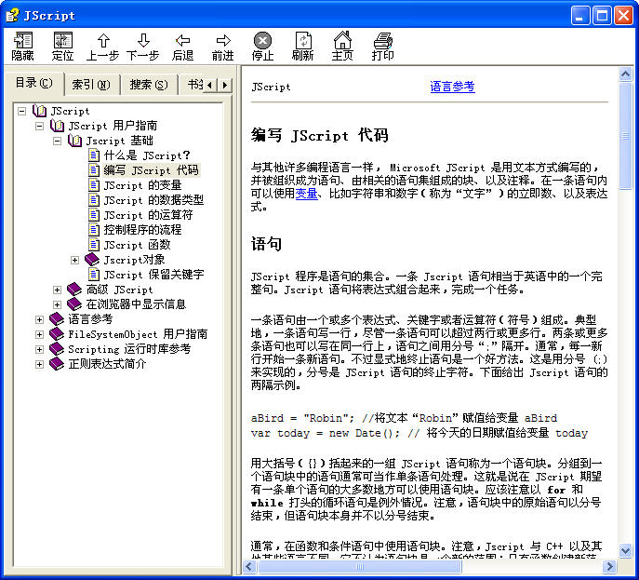Follow the 变量 hyperlink in the text
639x580 pixels.
(x=306, y=194)
